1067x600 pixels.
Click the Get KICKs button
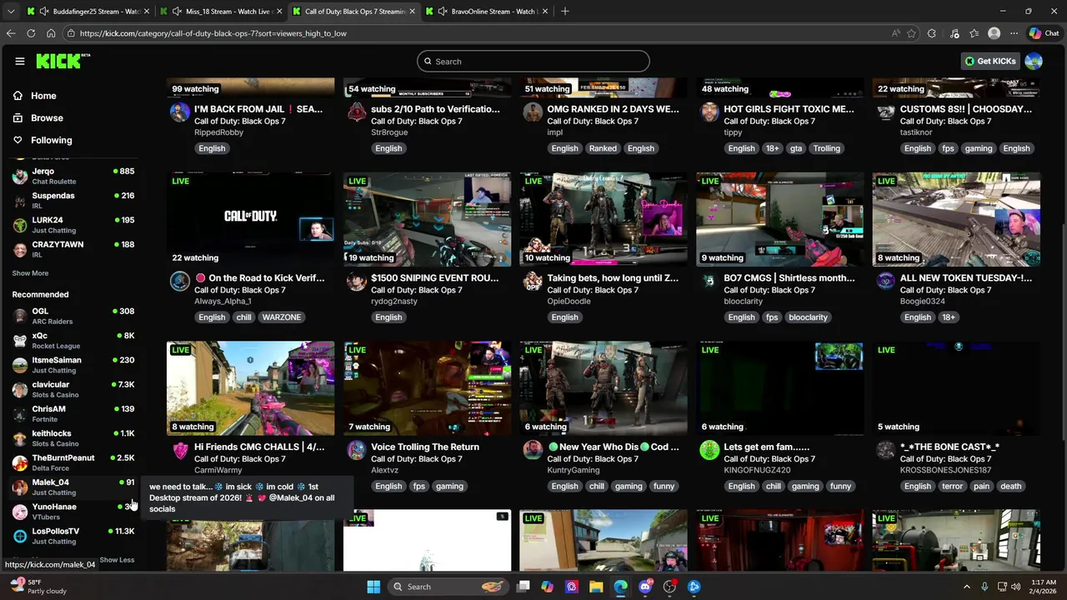click(x=989, y=61)
